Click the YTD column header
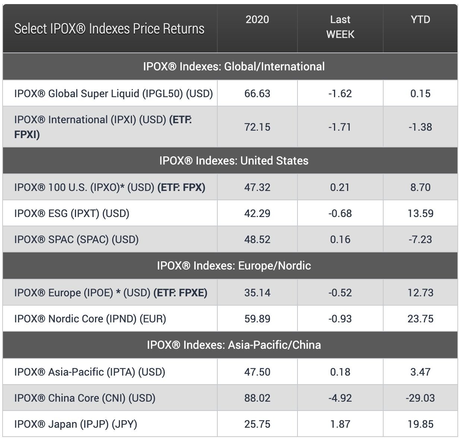463x440 pixels. coord(420,19)
